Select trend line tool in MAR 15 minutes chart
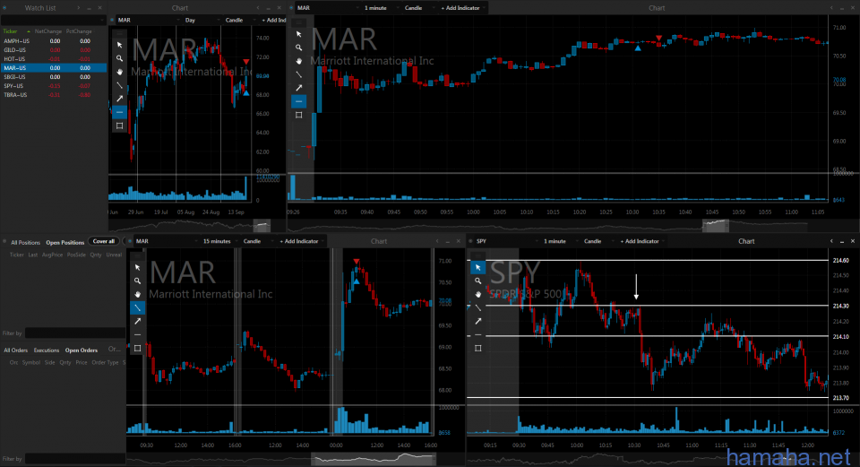The width and height of the screenshot is (860, 467). 138,307
